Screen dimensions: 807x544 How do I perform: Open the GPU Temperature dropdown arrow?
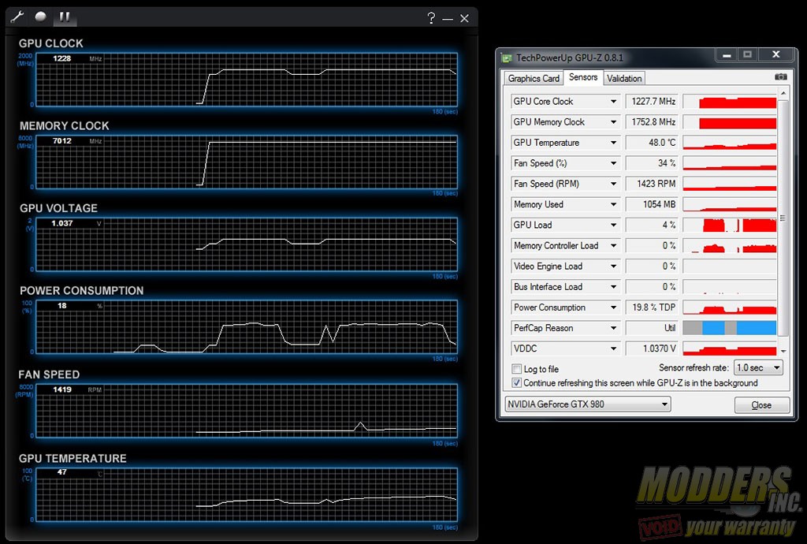point(613,143)
